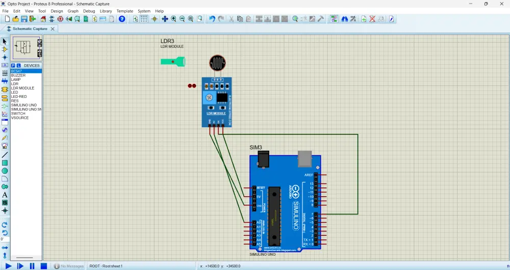Open the Debug menu
Image resolution: width=510 pixels, height=270 pixels.
tap(89, 11)
